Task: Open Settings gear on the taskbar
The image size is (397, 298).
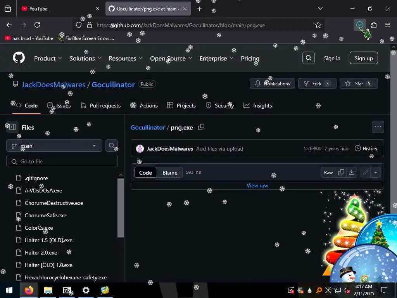Action: point(86,290)
